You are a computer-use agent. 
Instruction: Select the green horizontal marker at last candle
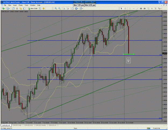click(128, 54)
